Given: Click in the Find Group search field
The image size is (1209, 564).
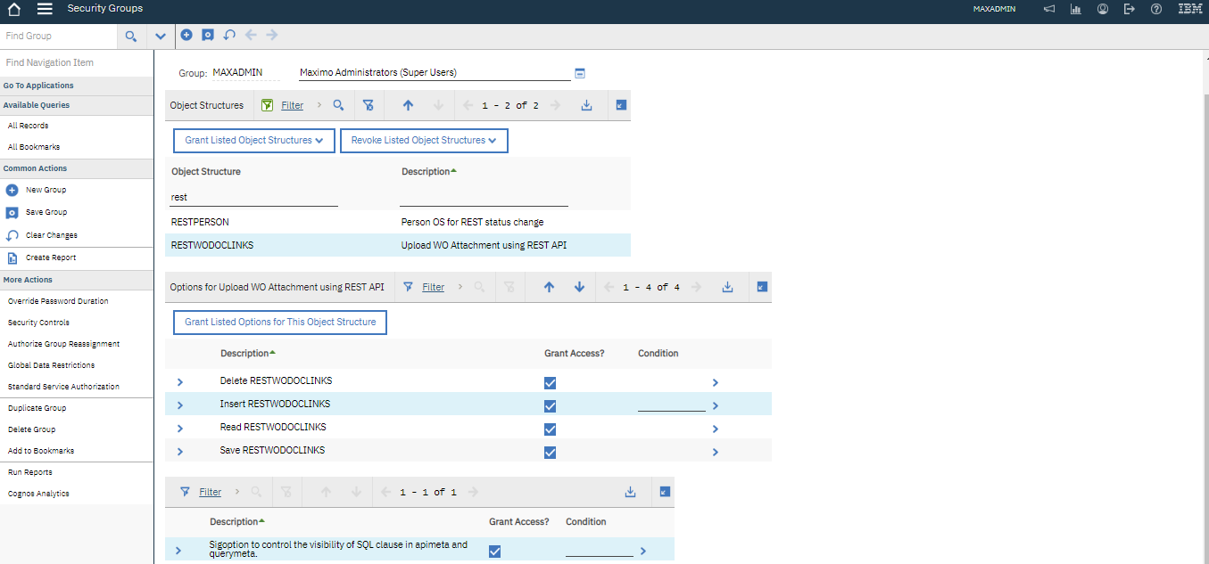Looking at the screenshot, I should point(58,36).
